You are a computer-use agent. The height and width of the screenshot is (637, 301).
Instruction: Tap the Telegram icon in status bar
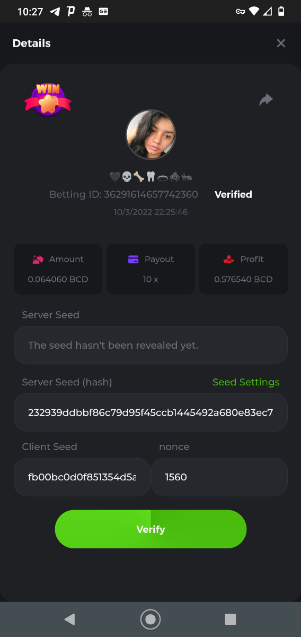55,11
